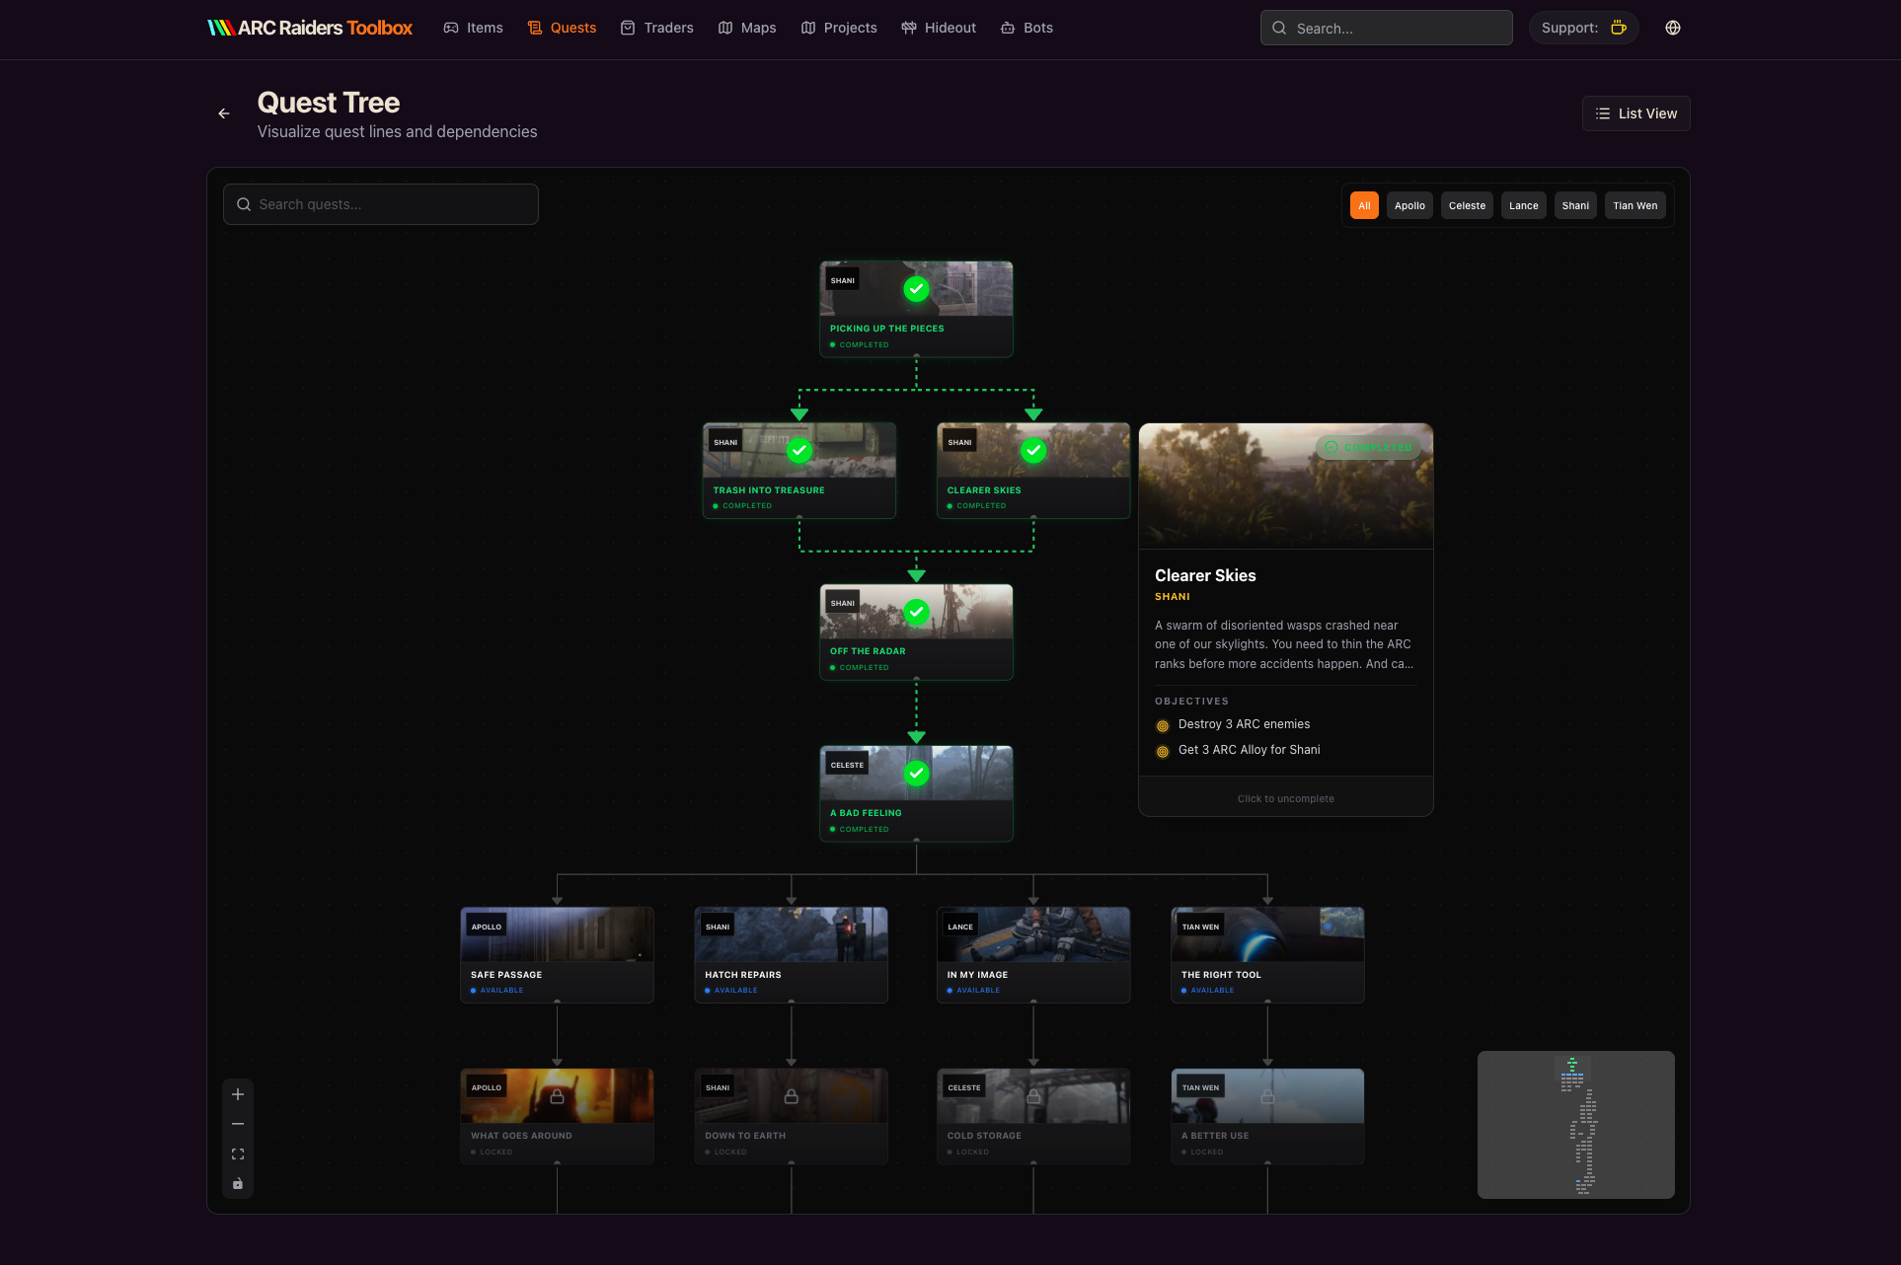This screenshot has width=1901, height=1265.
Task: Click the zoom out minus icon
Action: coord(238,1124)
